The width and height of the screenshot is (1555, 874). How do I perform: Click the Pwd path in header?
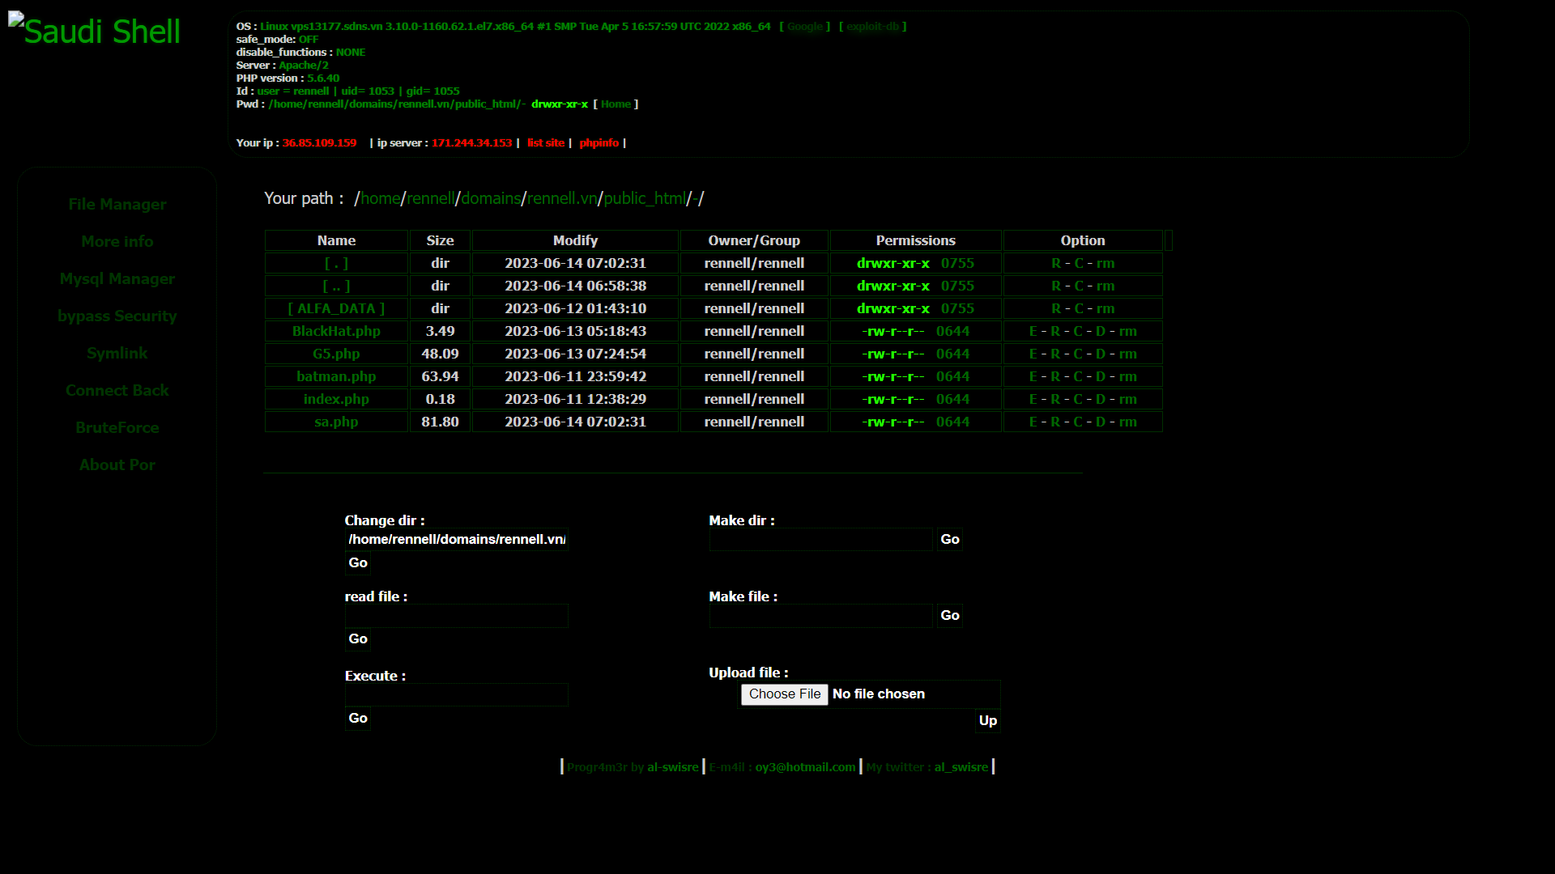(x=397, y=104)
